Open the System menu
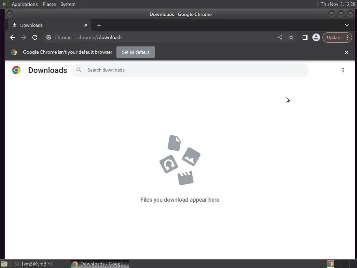Viewport: 357px width, 268px height. [x=68, y=4]
